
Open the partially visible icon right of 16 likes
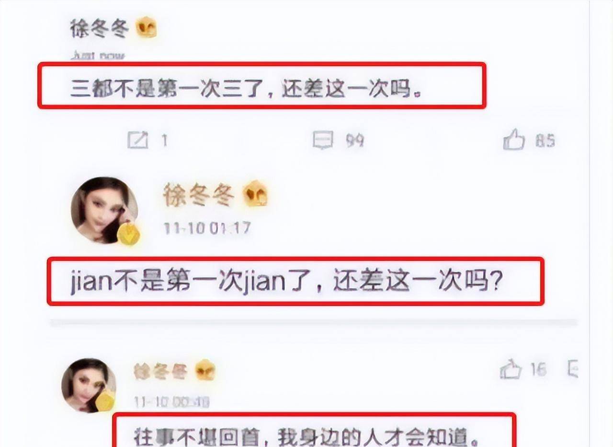click(572, 370)
